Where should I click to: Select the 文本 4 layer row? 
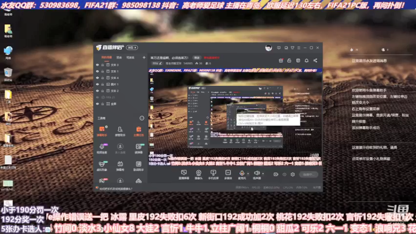pyautogui.click(x=121, y=77)
